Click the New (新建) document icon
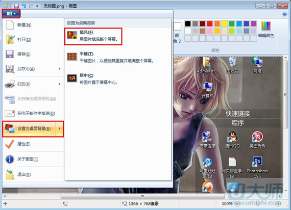Image resolution: width=291 pixels, height=210 pixels. click(10, 25)
